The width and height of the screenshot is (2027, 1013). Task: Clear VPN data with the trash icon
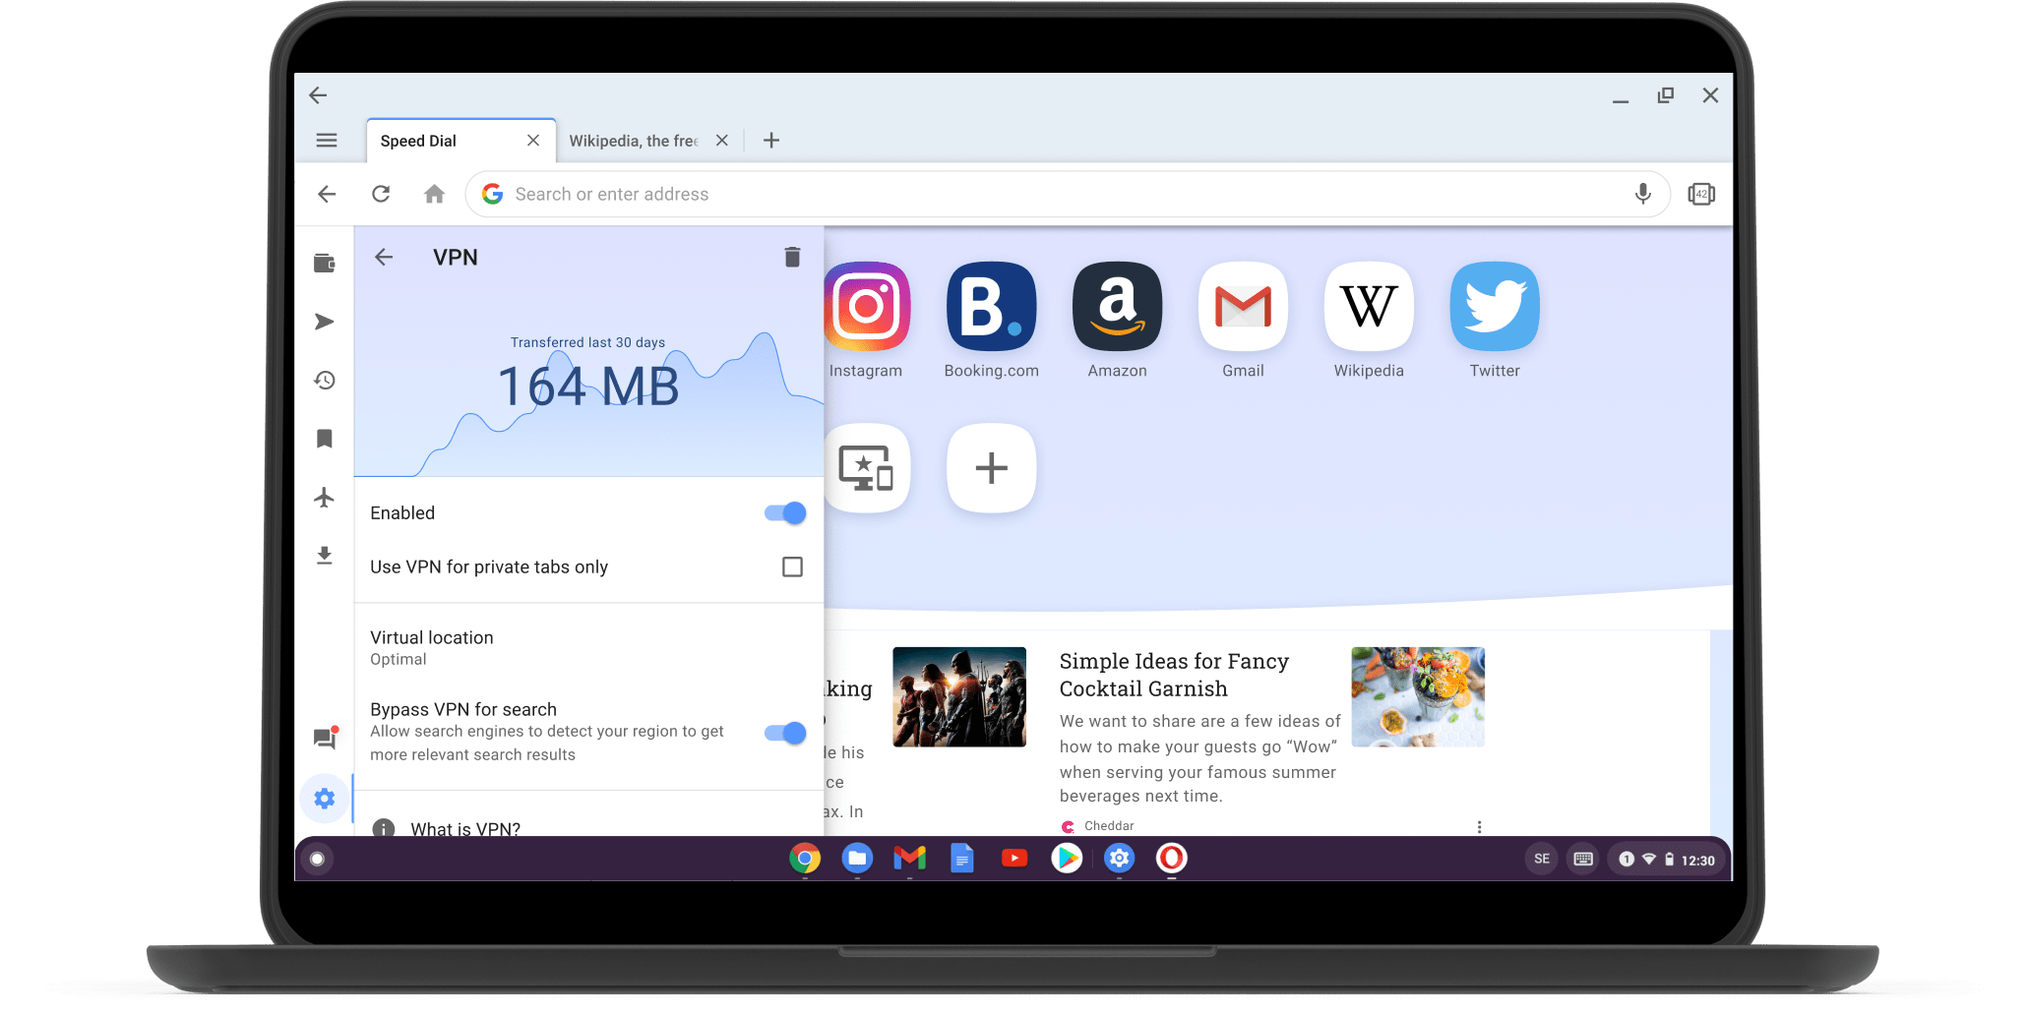[792, 257]
